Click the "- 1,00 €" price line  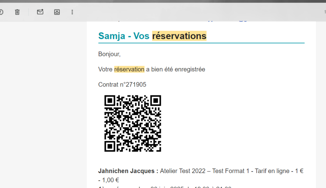point(109,180)
